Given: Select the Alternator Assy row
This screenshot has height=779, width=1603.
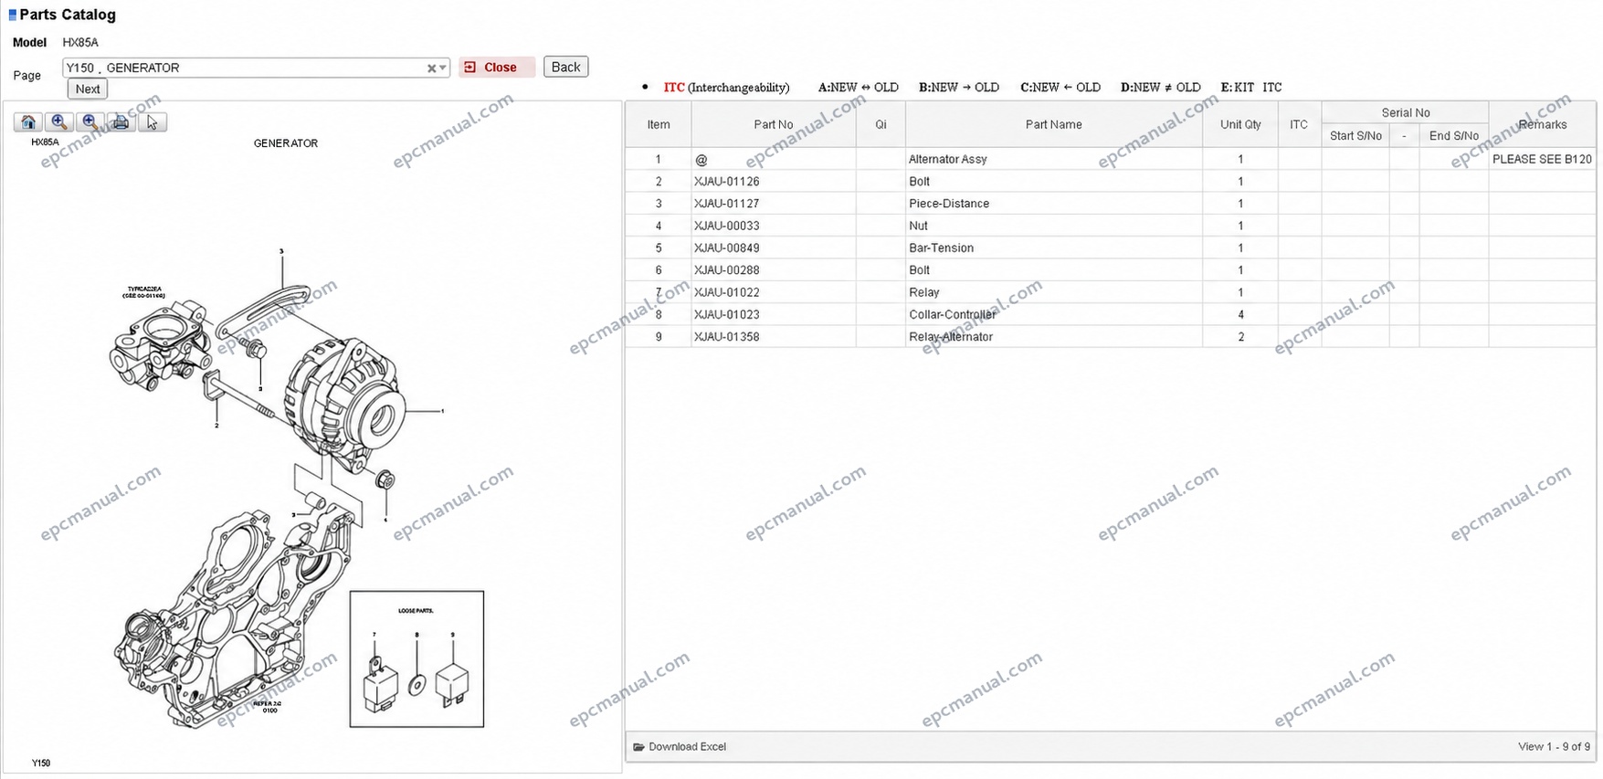Looking at the screenshot, I should pos(1111,159).
